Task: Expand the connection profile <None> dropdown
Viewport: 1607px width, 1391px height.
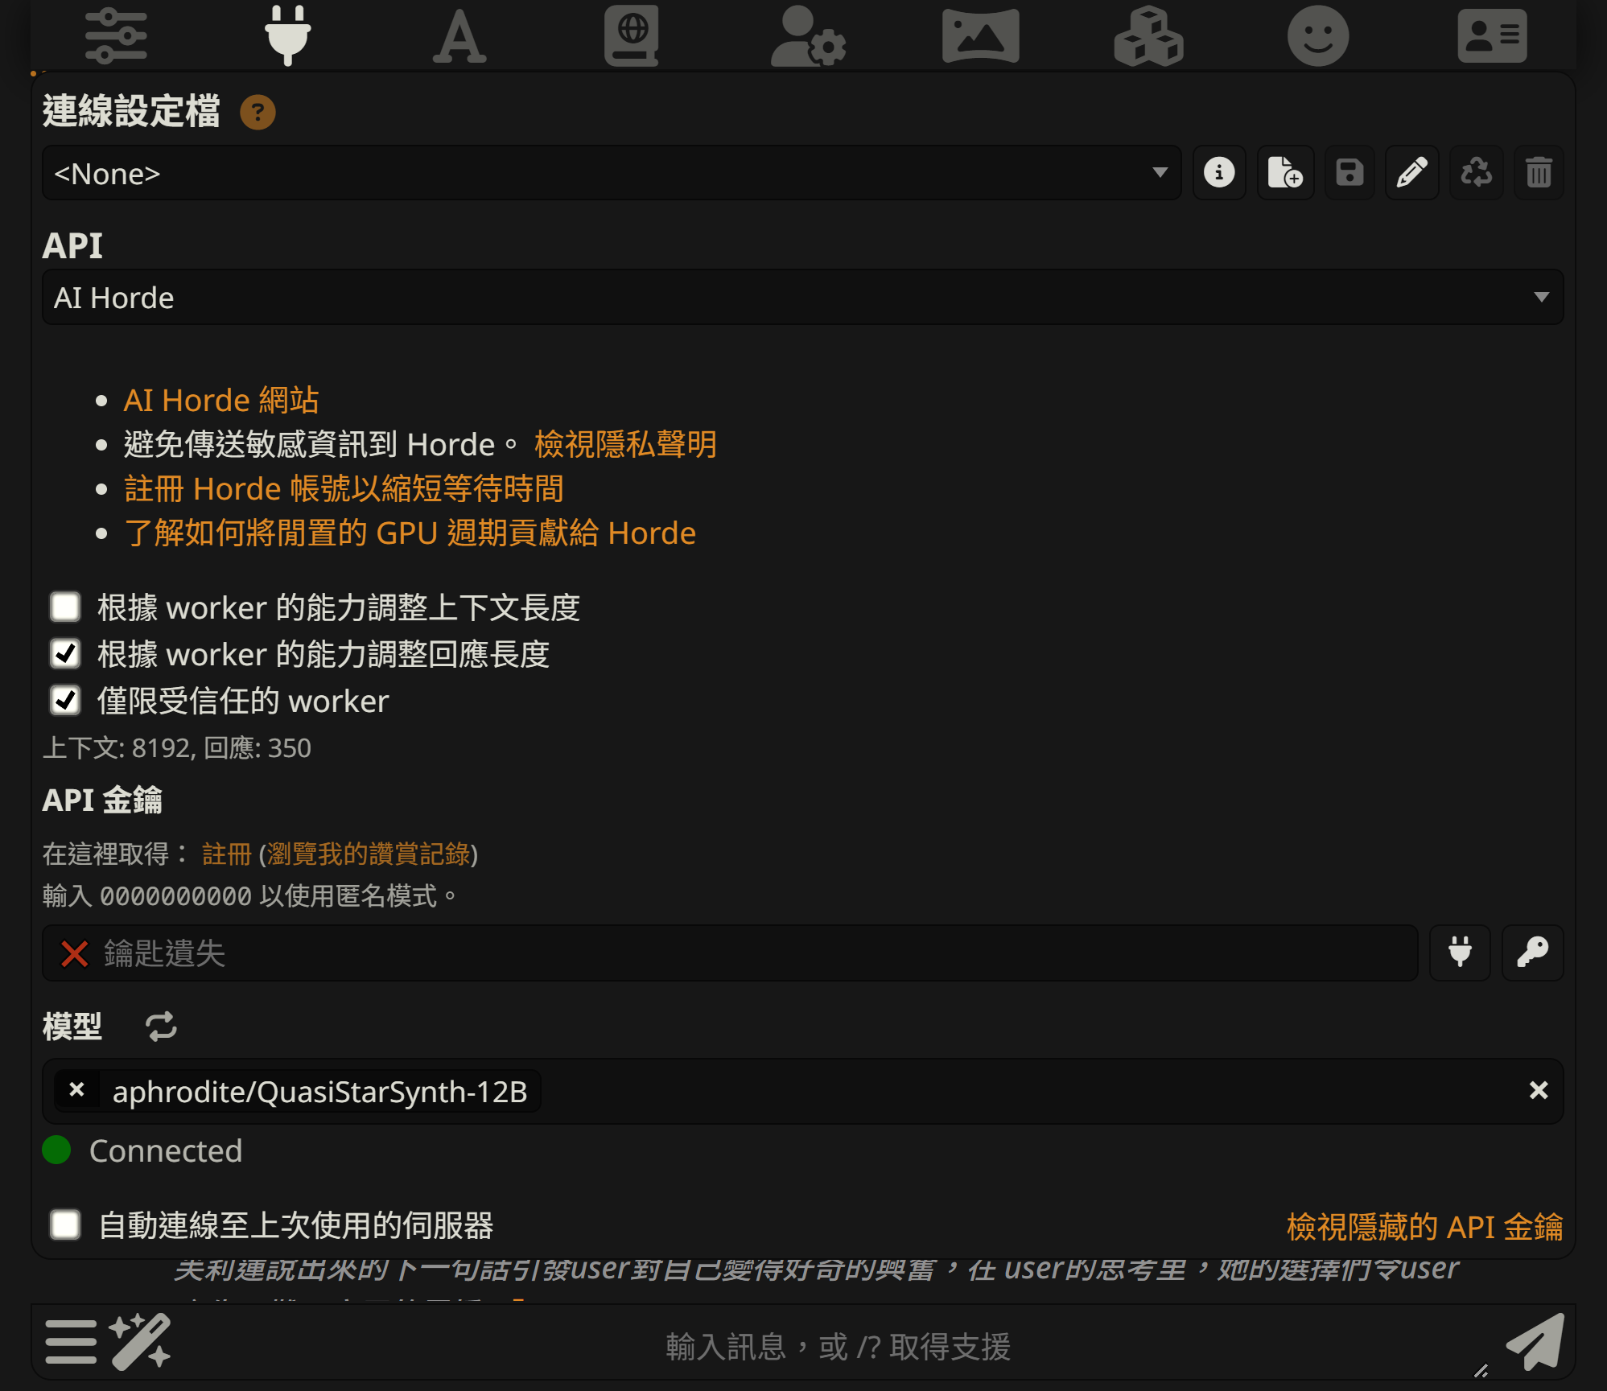Action: click(x=610, y=173)
